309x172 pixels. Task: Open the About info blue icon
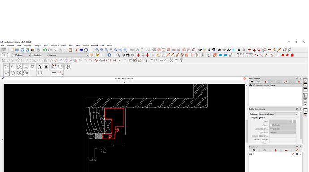(109, 55)
